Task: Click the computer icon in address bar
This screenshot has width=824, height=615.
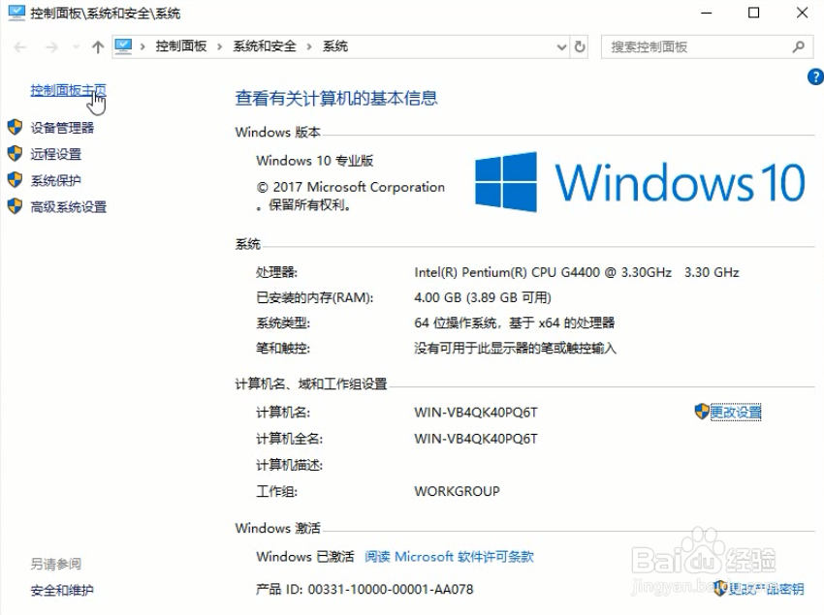Action: [x=123, y=46]
